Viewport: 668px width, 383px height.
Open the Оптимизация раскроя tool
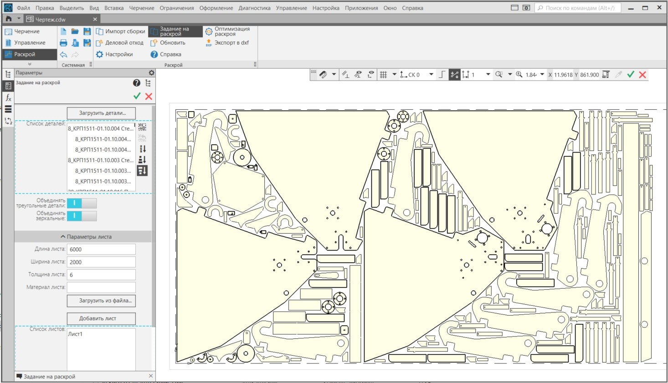tap(209, 31)
